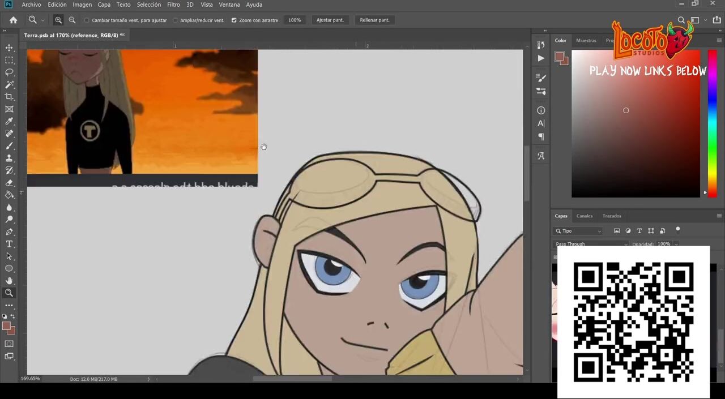725x399 pixels.
Task: Select the Hand tool
Action: [x=9, y=281]
